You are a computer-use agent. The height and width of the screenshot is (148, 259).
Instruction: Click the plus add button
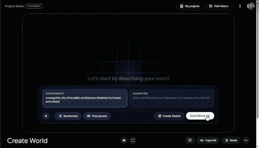(x=46, y=116)
